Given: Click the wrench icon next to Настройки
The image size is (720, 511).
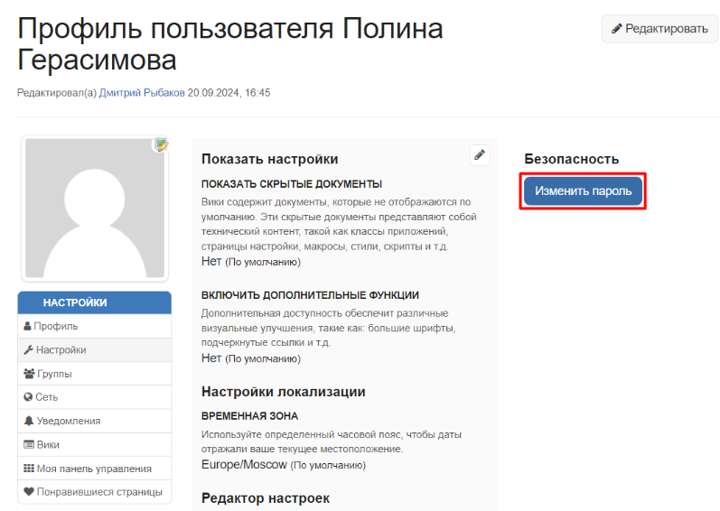Looking at the screenshot, I should 29,350.
